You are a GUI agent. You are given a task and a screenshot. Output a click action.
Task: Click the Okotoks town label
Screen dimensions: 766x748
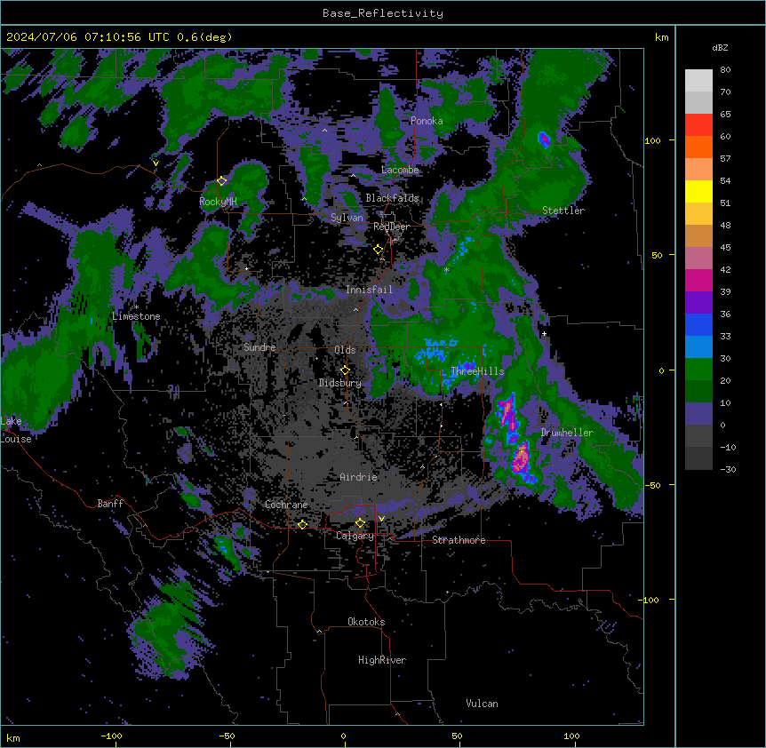tap(366, 622)
